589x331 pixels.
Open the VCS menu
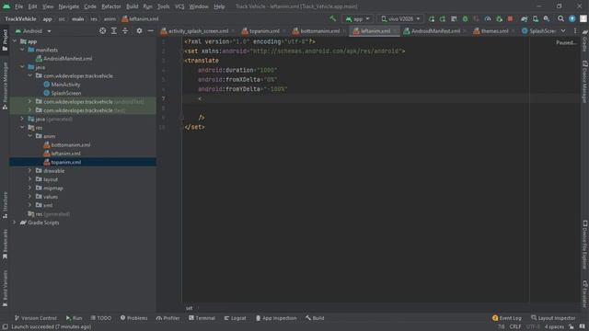coord(179,6)
